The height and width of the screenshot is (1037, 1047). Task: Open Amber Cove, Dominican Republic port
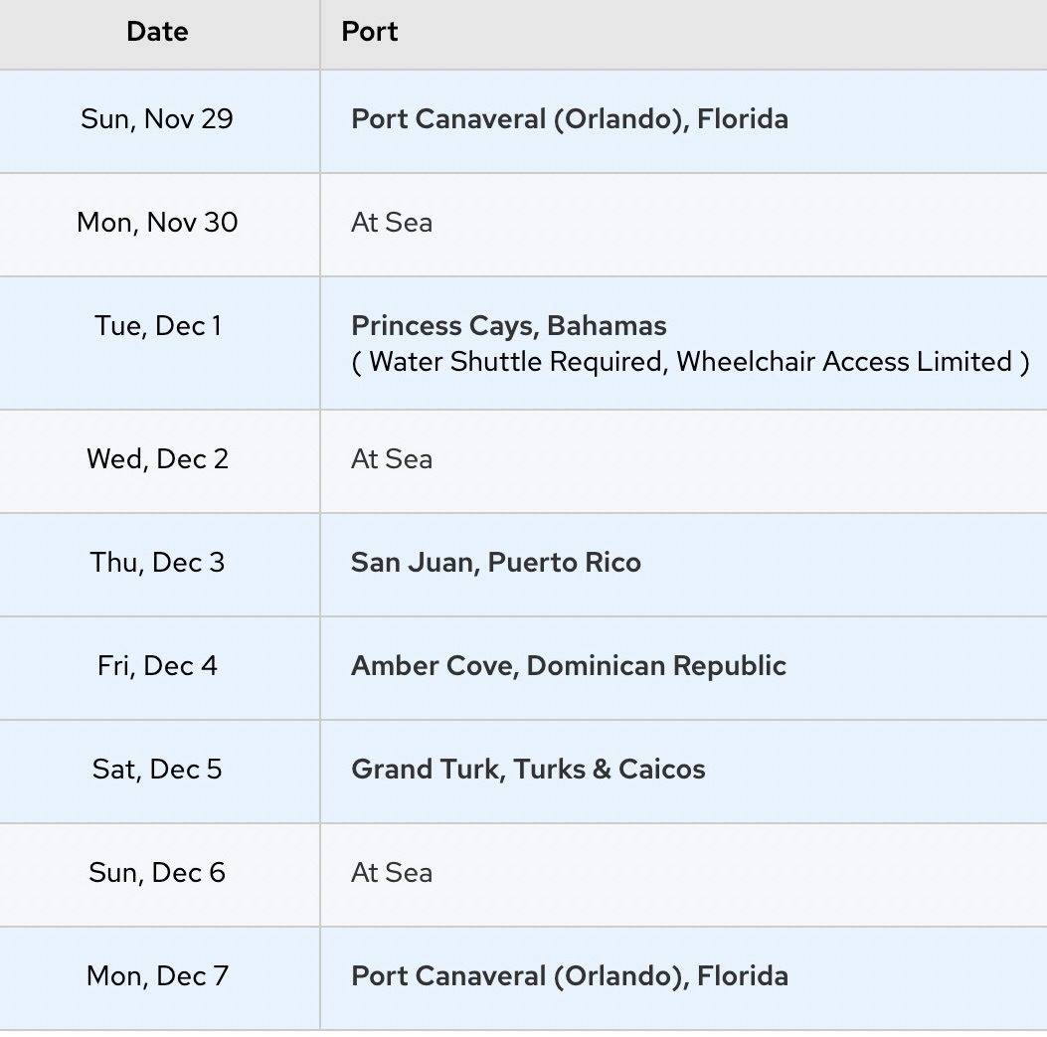pyautogui.click(x=569, y=666)
